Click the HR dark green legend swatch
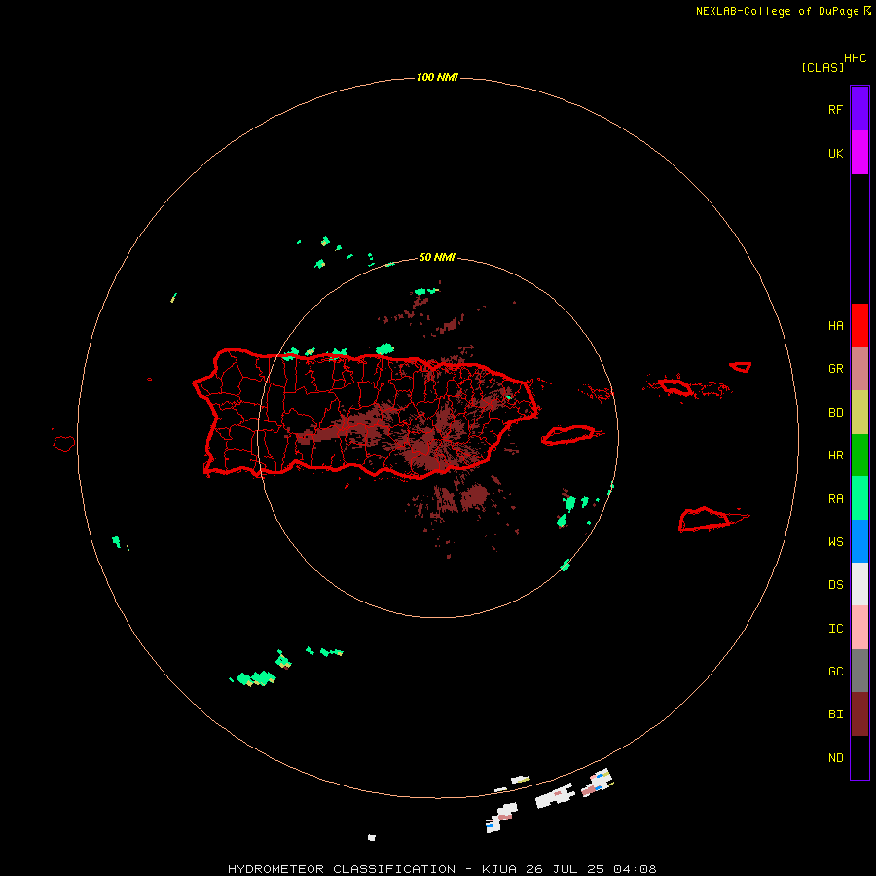 point(859,456)
